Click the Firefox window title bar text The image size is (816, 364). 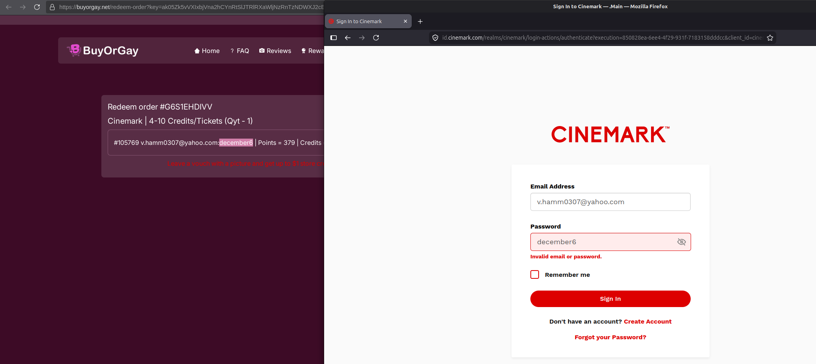pyautogui.click(x=610, y=6)
